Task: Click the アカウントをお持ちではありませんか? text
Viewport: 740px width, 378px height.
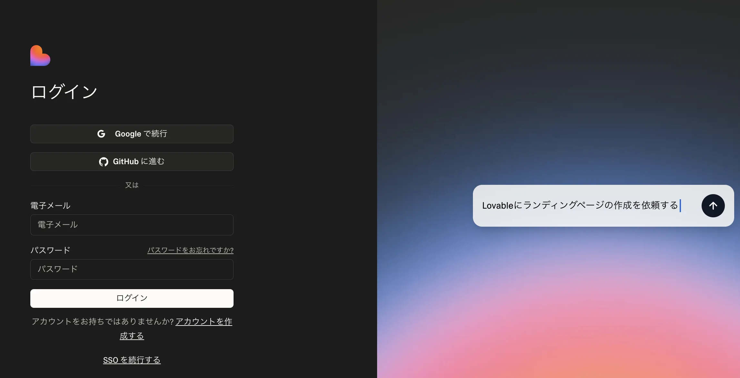Action: click(x=103, y=322)
